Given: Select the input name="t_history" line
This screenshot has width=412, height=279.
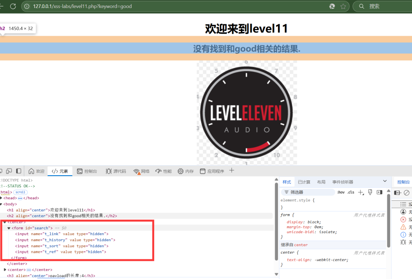Looking at the screenshot, I should pos(65,240).
